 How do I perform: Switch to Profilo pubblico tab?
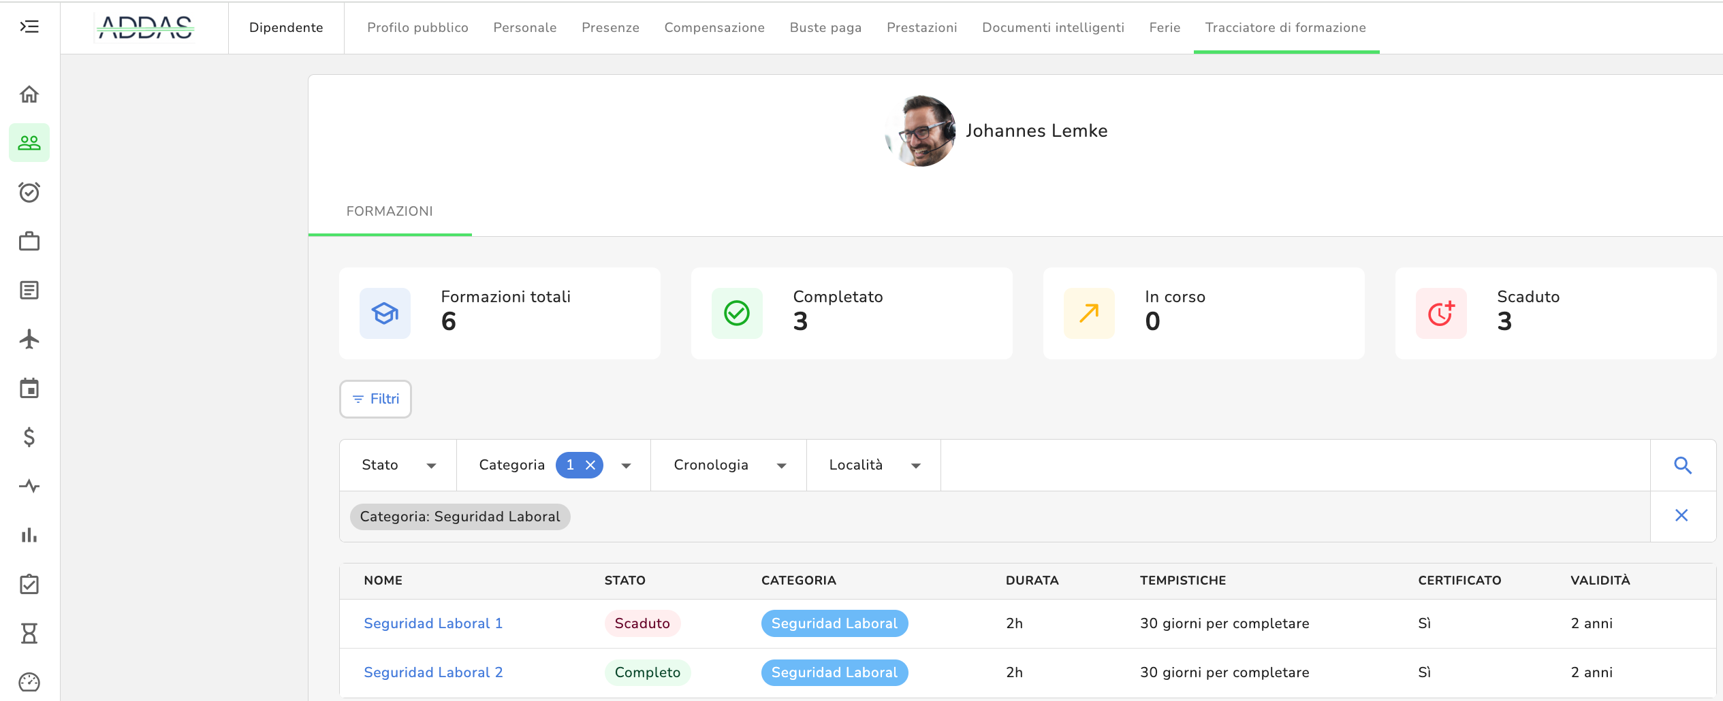417,27
